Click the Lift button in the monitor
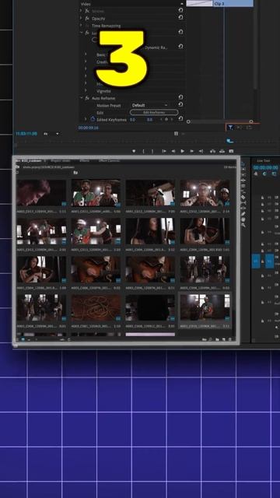 (212, 151)
